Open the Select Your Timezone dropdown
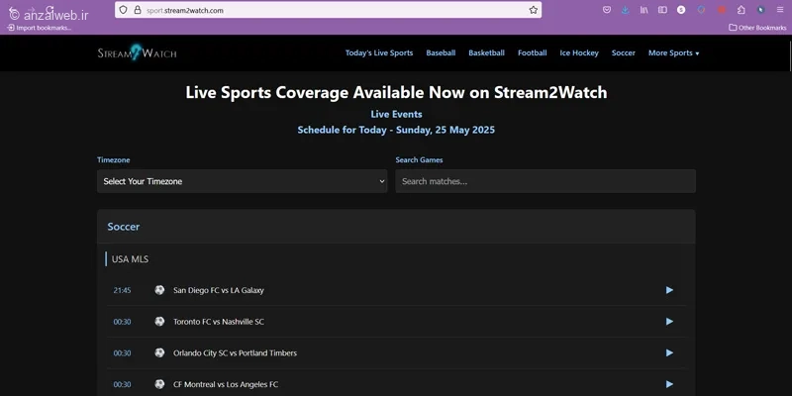 (x=242, y=181)
